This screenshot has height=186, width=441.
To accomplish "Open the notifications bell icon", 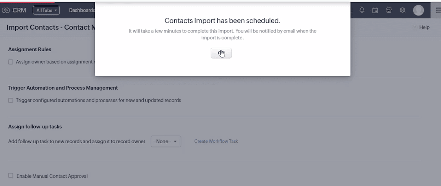I will [x=362, y=10].
